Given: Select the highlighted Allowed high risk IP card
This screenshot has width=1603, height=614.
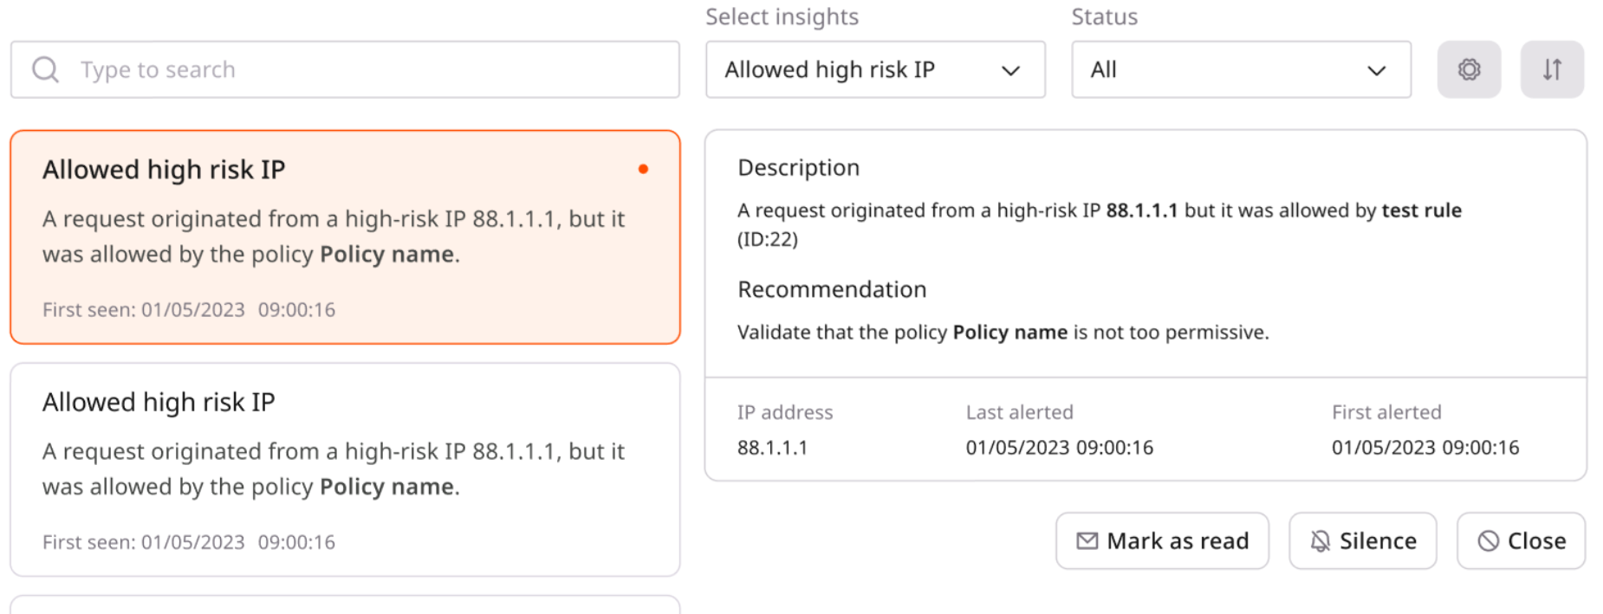Looking at the screenshot, I should [x=345, y=237].
